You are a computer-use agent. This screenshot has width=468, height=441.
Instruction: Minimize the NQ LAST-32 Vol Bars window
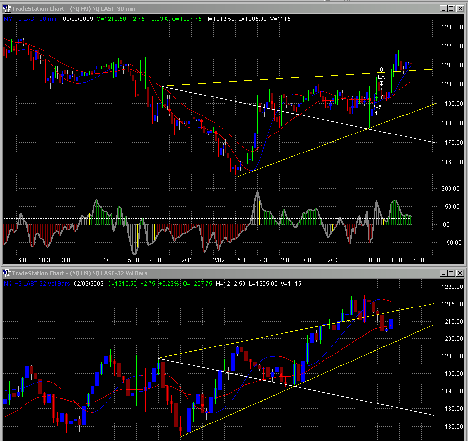(x=443, y=273)
